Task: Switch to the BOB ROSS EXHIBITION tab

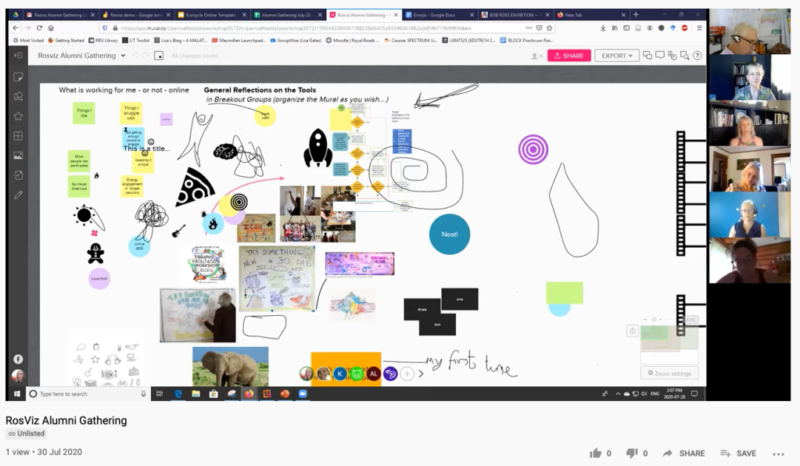Action: coord(515,15)
